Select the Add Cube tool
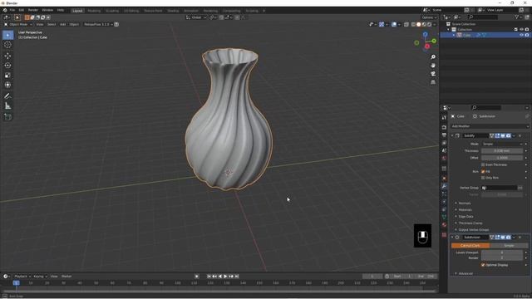532x299 pixels. [x=7, y=117]
